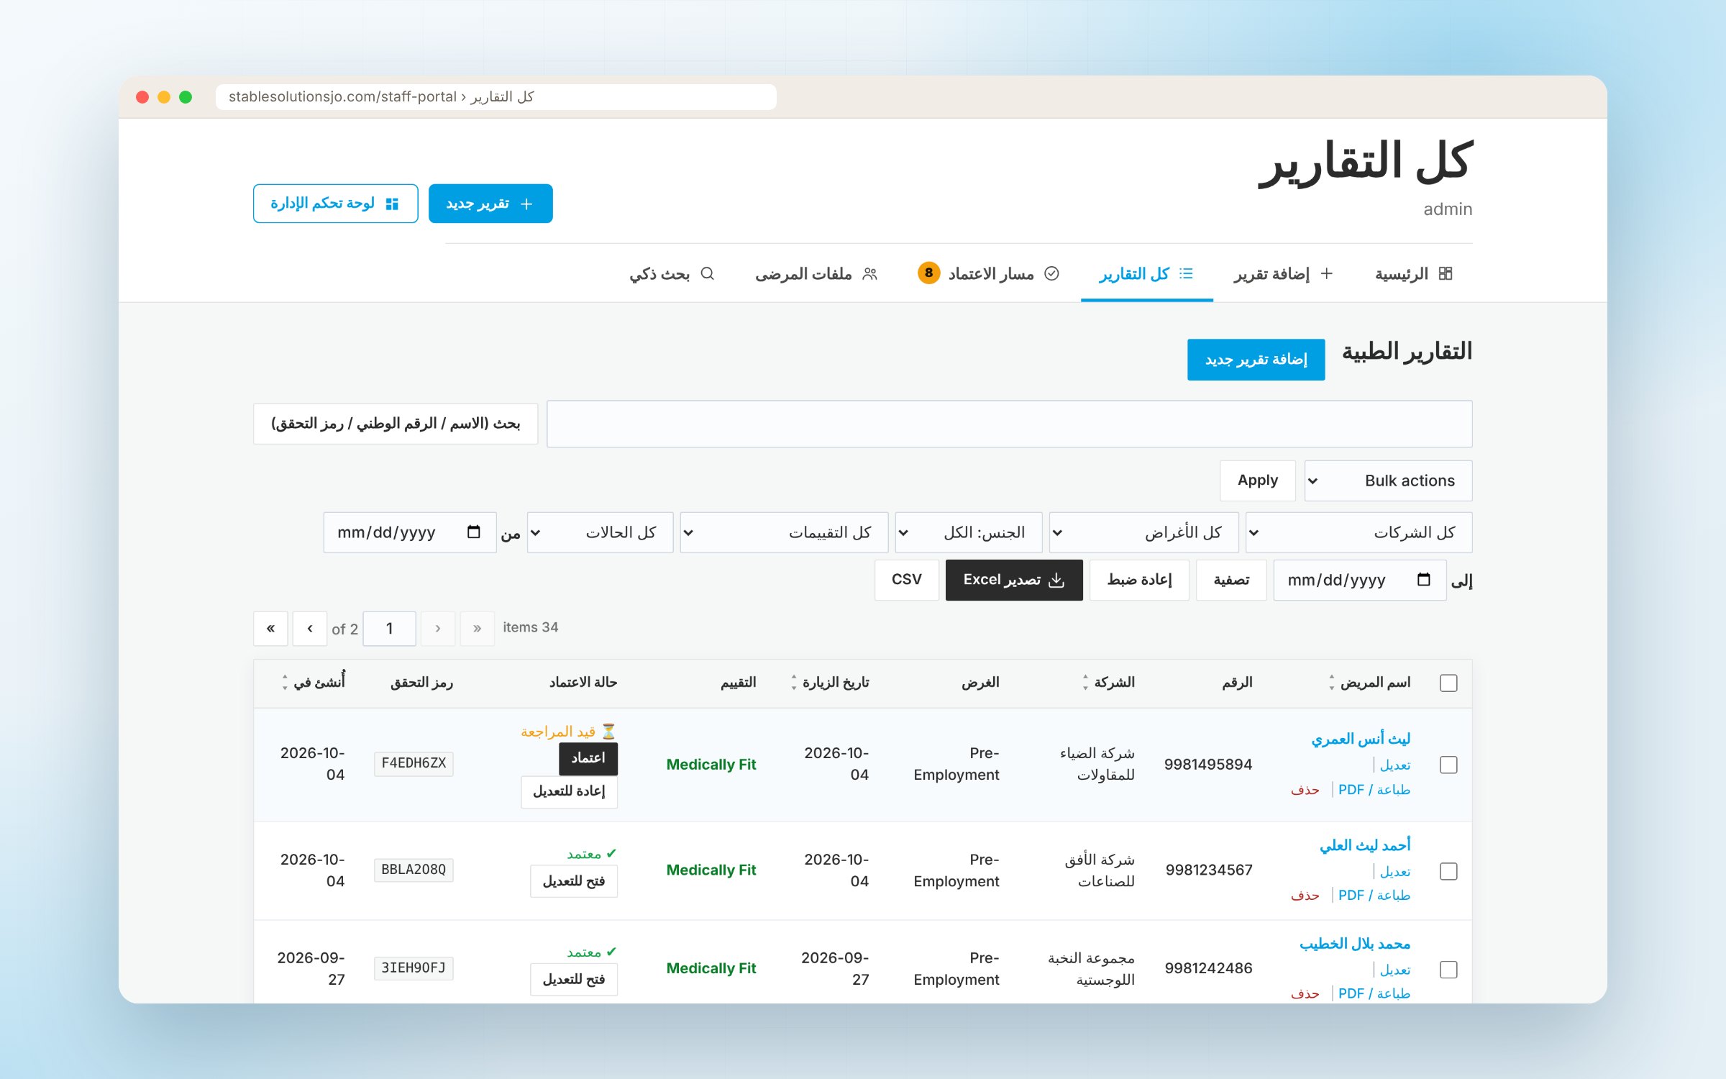1726x1079 pixels.
Task: Click the grid icon beside الرئيسية tab
Action: [1446, 273]
